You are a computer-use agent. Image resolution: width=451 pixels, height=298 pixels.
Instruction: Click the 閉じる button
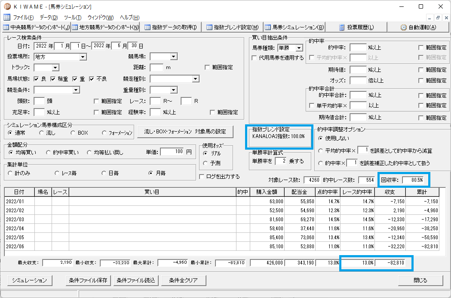[420, 280]
